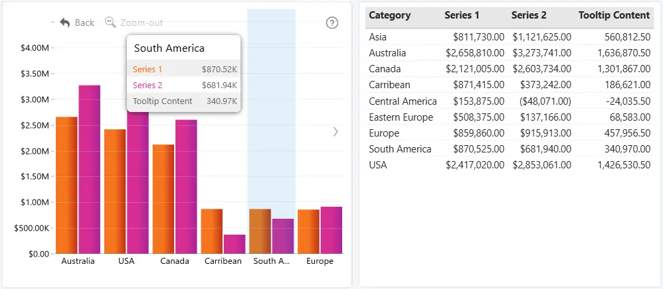
Task: Click the Series 2 column header
Action: [x=529, y=15]
